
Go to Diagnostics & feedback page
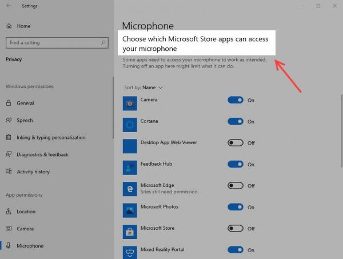tap(42, 155)
